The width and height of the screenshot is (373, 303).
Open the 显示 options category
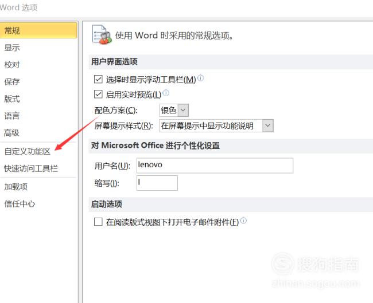point(12,48)
